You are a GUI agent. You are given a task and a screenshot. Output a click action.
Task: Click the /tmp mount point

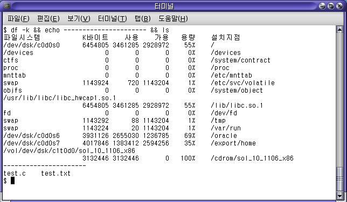coord(218,120)
